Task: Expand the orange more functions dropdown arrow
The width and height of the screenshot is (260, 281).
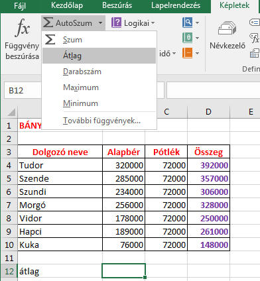Action: pyautogui.click(x=197, y=53)
